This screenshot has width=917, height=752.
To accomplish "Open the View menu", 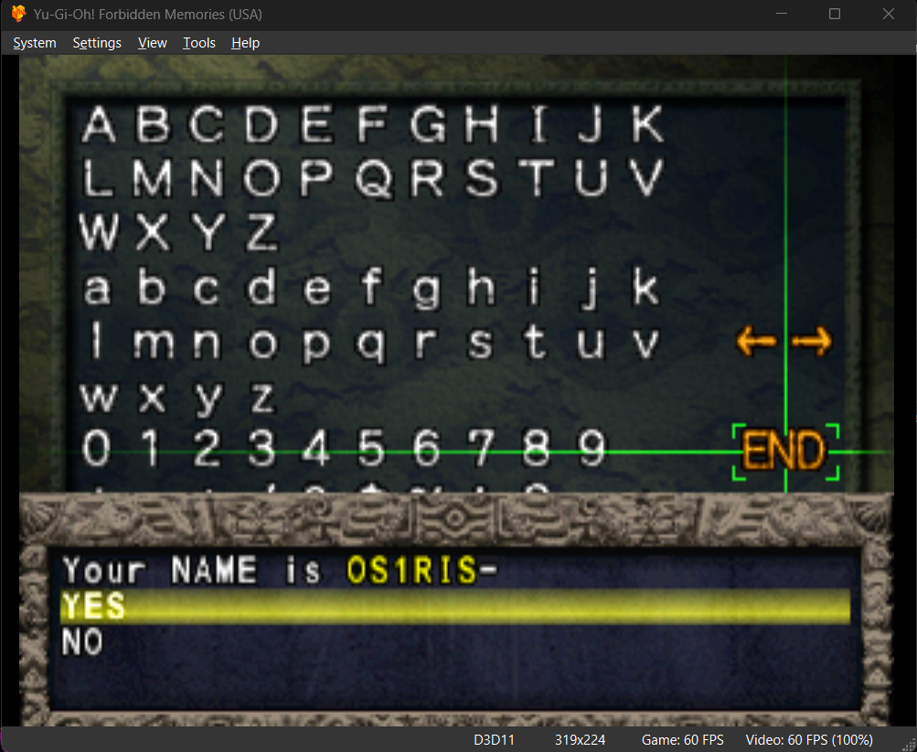I will [x=152, y=43].
